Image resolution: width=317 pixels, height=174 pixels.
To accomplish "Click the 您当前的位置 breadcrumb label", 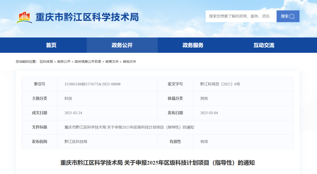I will pos(26,62).
